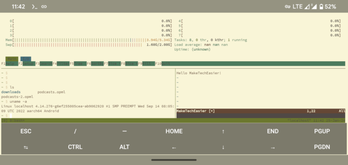Tap the down arrow key
The width and height of the screenshot is (348, 165).
(223, 147)
